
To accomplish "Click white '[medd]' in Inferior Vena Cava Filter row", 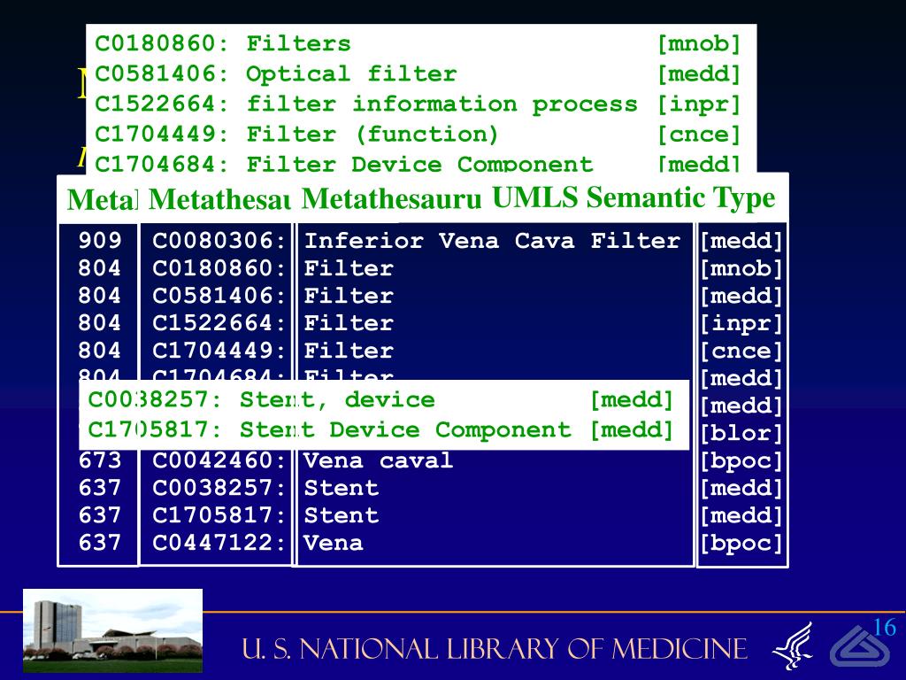I will pos(742,241).
